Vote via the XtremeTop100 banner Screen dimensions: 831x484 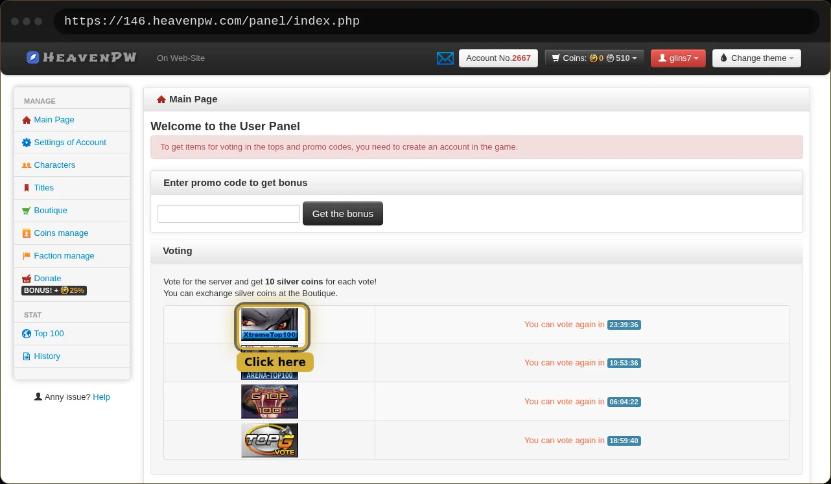[270, 325]
